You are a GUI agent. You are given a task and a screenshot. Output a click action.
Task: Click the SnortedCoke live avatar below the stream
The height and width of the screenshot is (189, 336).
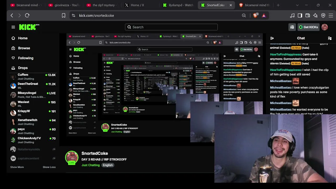tap(72, 158)
